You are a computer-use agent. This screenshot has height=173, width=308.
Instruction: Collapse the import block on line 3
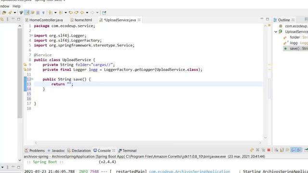pos(32,35)
